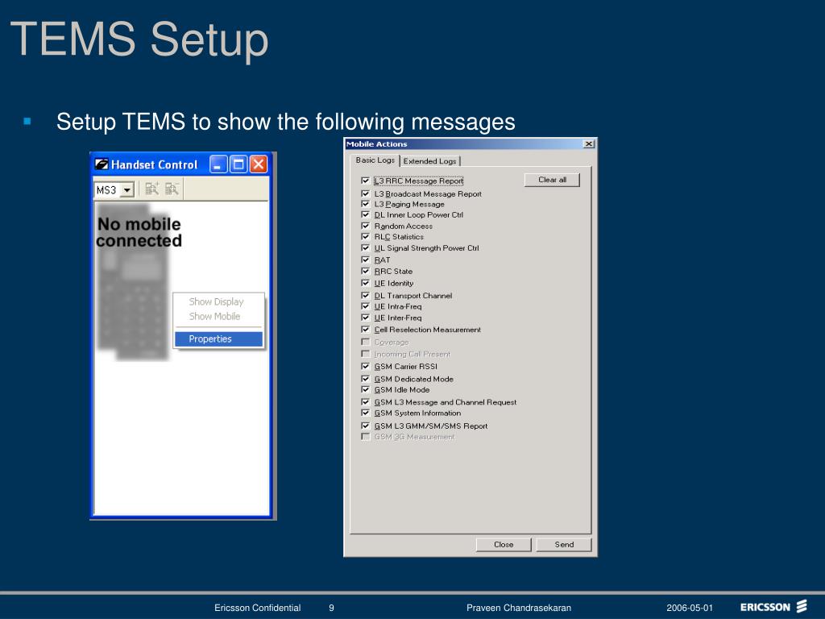This screenshot has height=619, width=825.
Task: Maximize the Handset Control window
Action: (238, 164)
